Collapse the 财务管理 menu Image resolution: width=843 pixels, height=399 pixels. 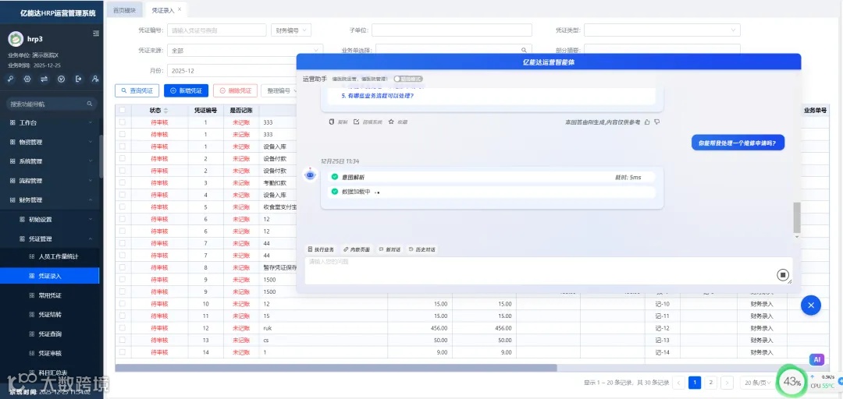click(x=50, y=199)
